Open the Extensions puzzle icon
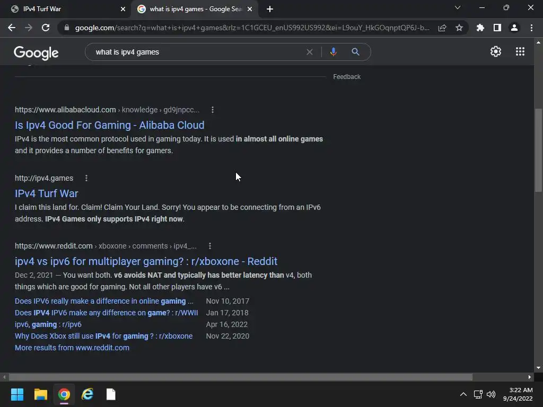 (x=480, y=28)
